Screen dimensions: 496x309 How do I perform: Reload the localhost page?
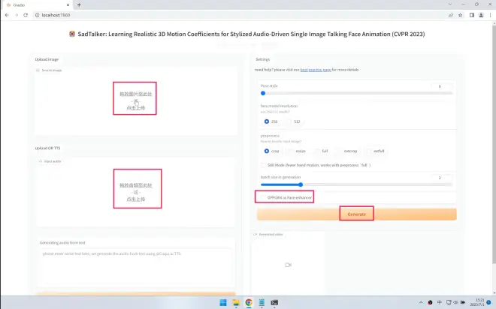coord(26,15)
